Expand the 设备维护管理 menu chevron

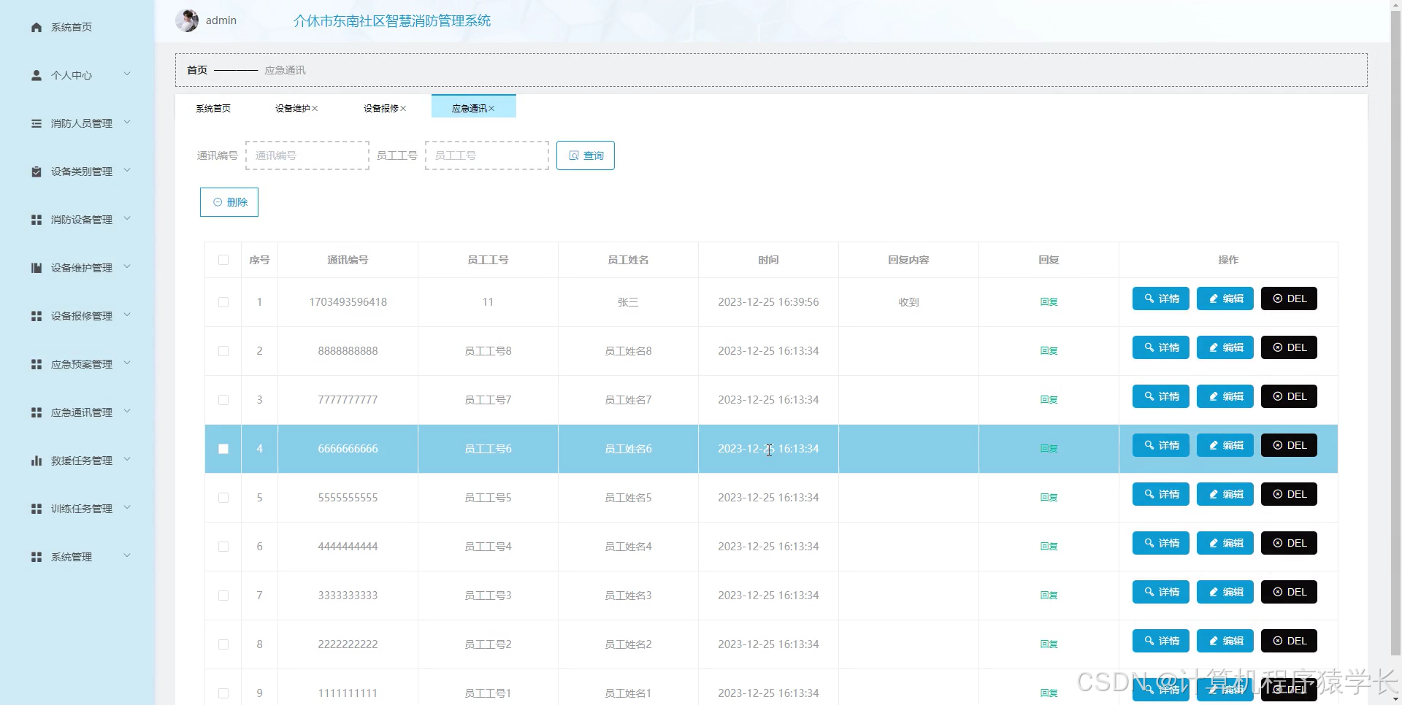pyautogui.click(x=127, y=267)
